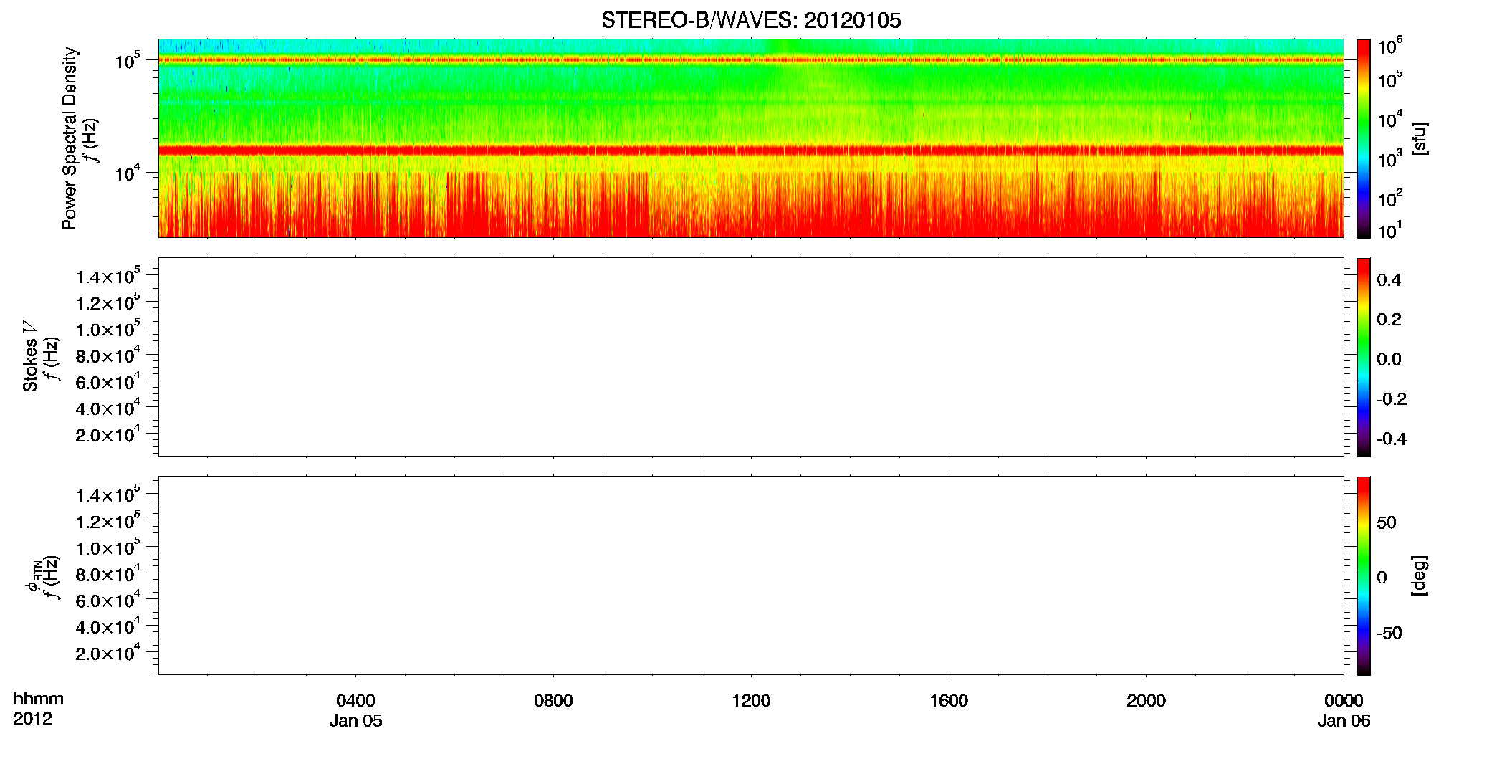The image size is (1502, 774).
Task: Click the [deg] units label
Action: pos(1420,575)
